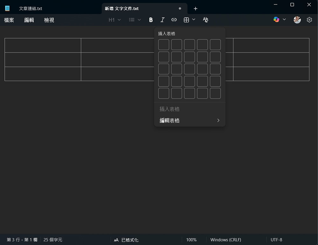318x245 pixels.
Task: Click the 100% zoom level indicator
Action: 191,240
